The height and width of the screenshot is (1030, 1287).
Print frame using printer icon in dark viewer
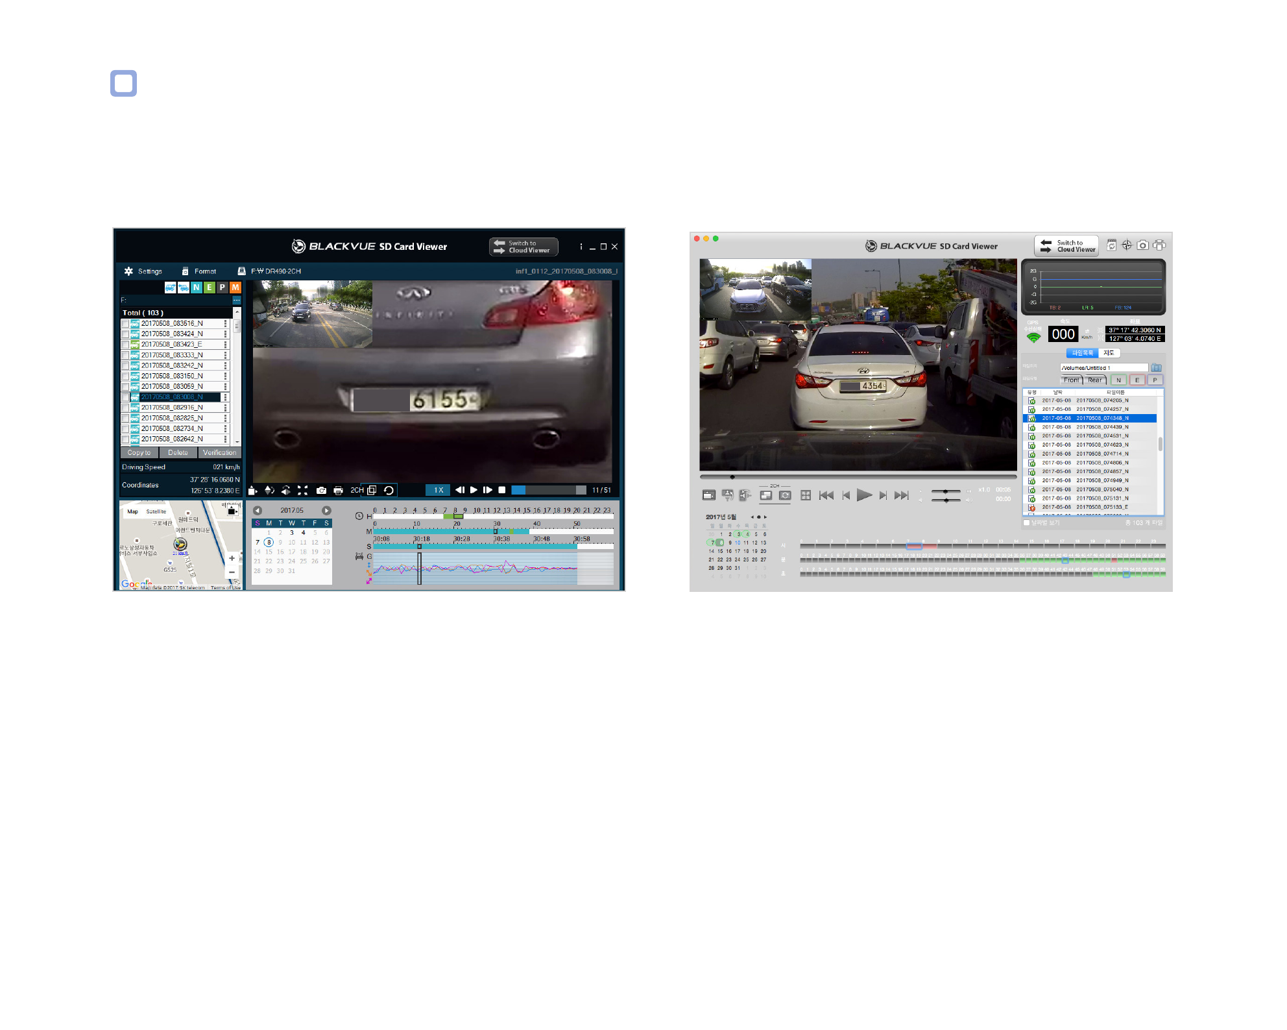click(x=338, y=491)
